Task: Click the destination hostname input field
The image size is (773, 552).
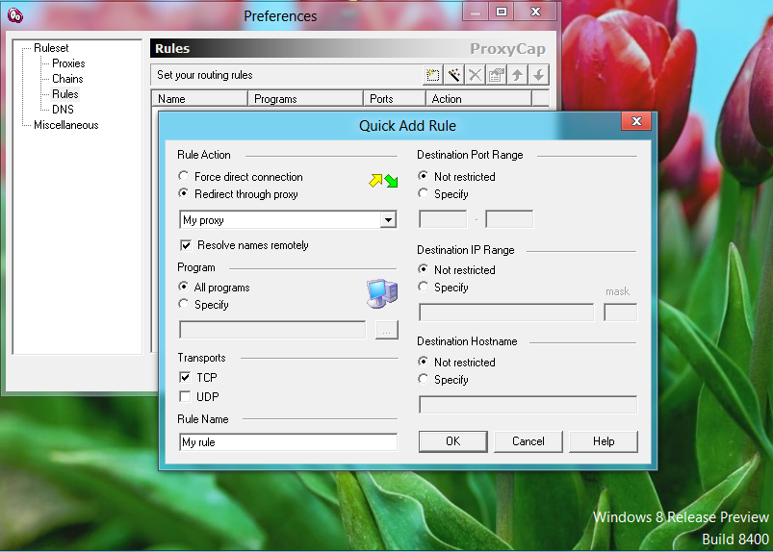Action: point(528,405)
